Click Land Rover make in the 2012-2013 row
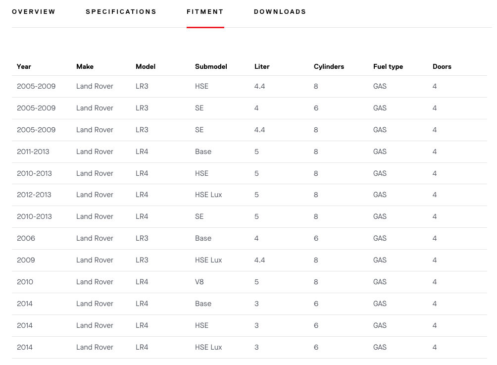Viewport: 497px width, 365px height. [95, 195]
